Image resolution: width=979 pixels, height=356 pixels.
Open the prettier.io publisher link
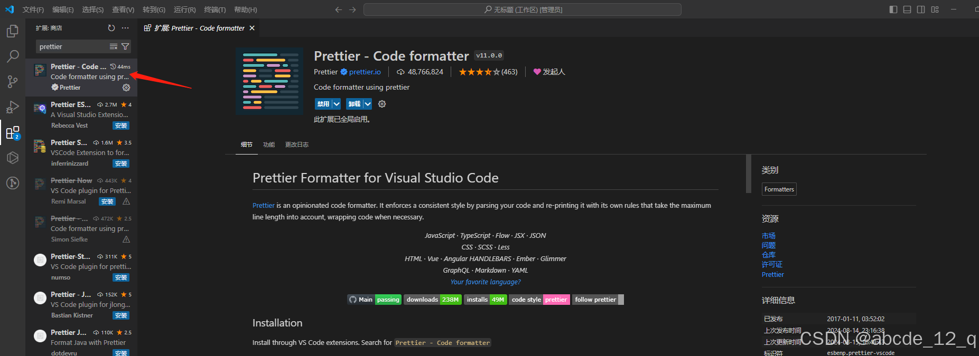[x=365, y=72]
